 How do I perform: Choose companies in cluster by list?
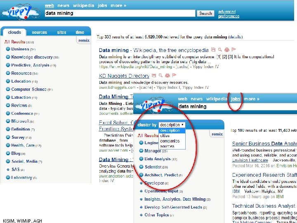coord(170,141)
